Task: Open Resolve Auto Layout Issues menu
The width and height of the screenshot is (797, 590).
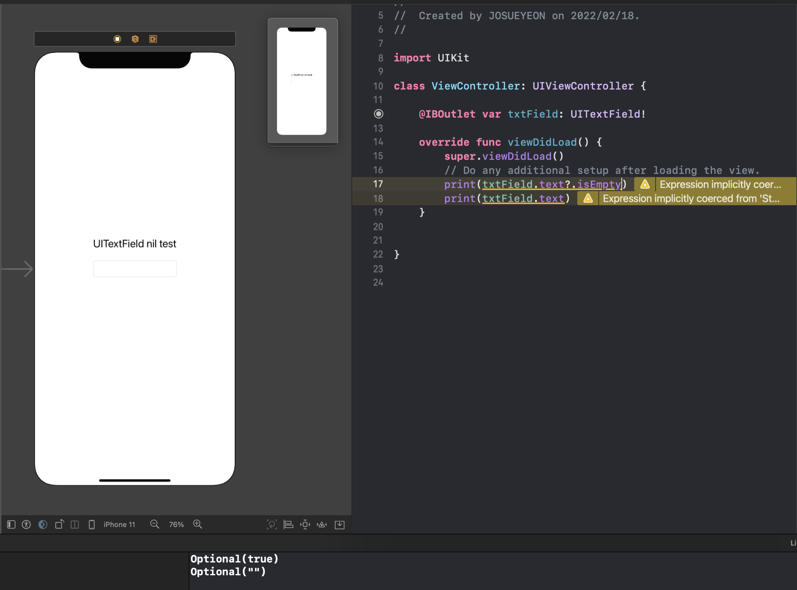Action: point(322,524)
